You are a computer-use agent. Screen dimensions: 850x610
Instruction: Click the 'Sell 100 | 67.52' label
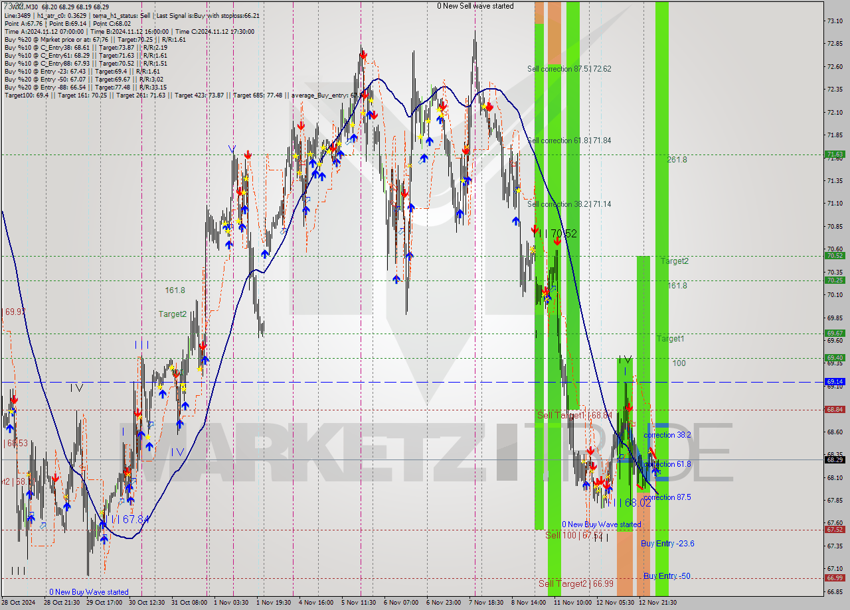(x=574, y=535)
